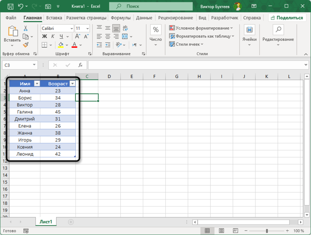Viewport: 311px width, 235px height.
Task: Apply percent number style
Action: click(155, 28)
